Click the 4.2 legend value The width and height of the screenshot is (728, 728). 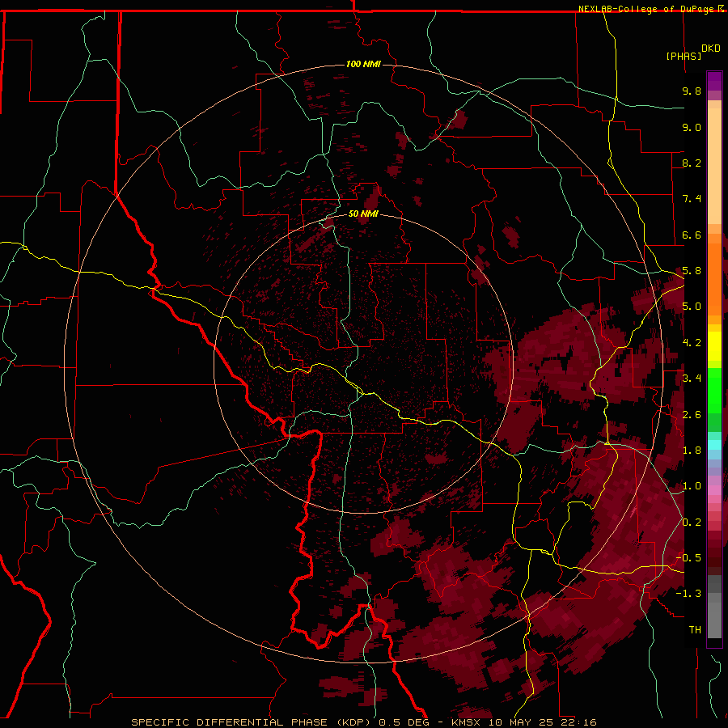pyautogui.click(x=692, y=343)
